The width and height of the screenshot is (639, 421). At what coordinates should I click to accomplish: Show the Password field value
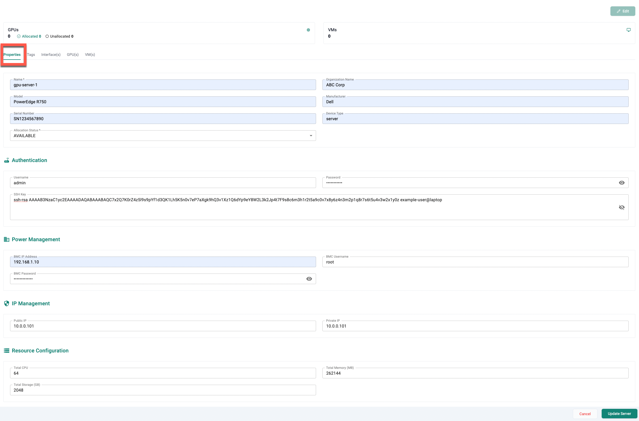pos(621,183)
